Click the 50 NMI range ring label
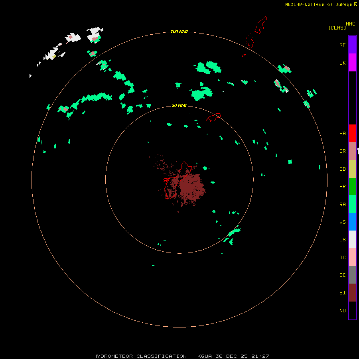359x359 pixels. click(179, 105)
